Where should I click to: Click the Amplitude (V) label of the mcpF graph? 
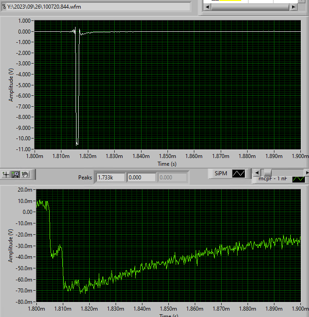(10, 246)
